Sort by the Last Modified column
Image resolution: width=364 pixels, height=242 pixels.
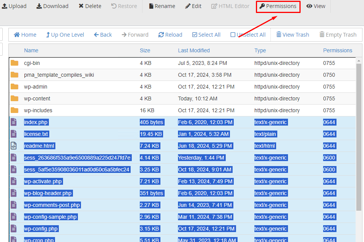(x=194, y=50)
